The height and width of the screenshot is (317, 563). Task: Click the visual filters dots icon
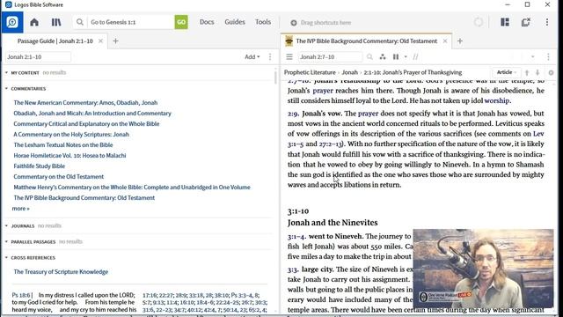[383, 56]
